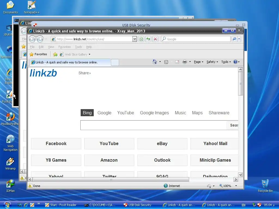The image size is (279, 209).
Task: Click the Windows Start orb
Action: [7, 205]
